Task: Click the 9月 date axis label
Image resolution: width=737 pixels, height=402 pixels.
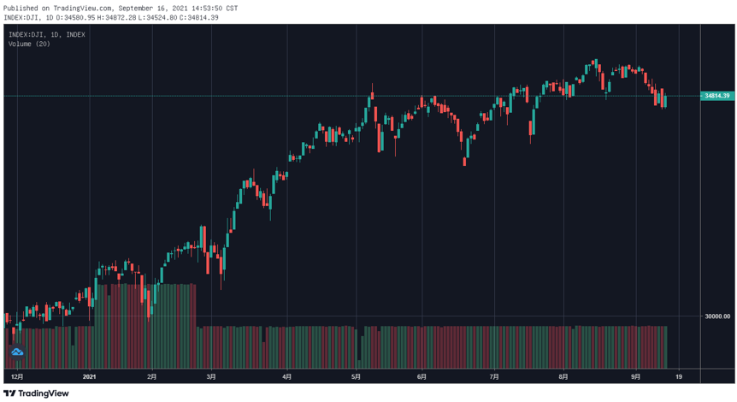Action: 635,376
